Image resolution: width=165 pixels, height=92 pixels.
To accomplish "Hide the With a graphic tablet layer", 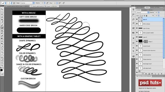I will click(137, 33).
